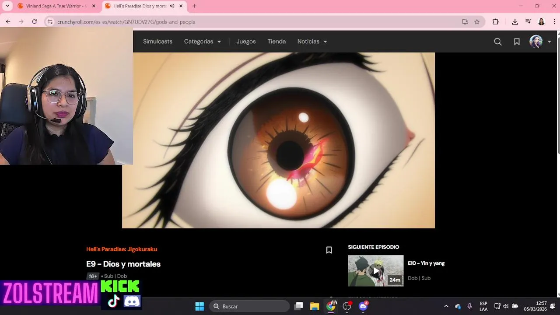Screen dimensions: 560x315
Task: Switch the ESP LAA input language
Action: 483,306
